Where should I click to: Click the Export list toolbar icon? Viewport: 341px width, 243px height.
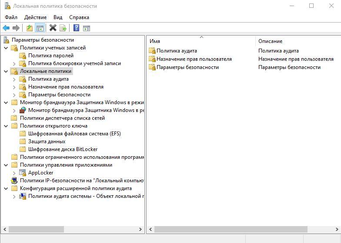[63, 28]
